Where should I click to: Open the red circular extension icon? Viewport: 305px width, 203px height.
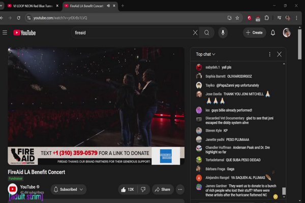click(249, 18)
